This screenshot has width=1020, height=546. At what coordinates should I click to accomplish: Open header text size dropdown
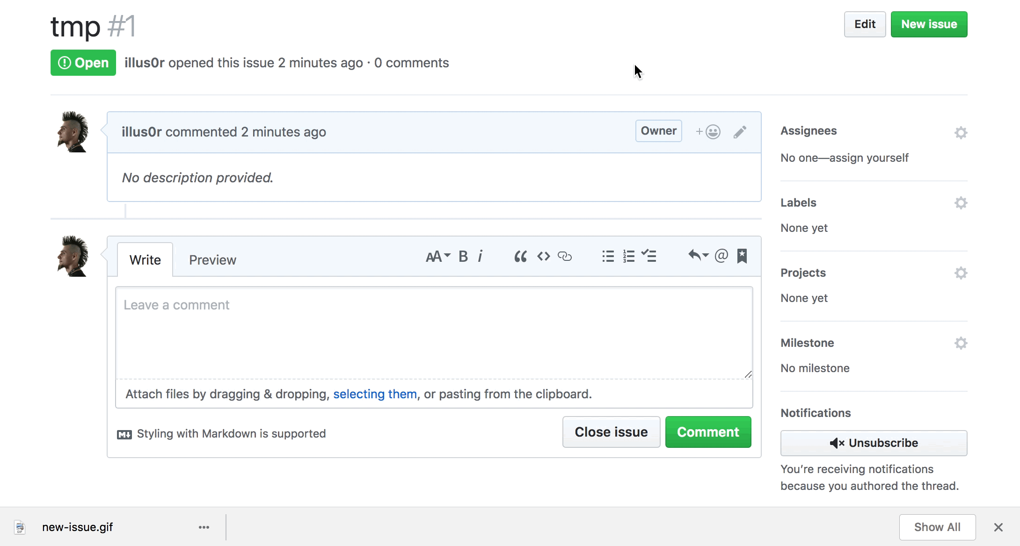pos(437,256)
